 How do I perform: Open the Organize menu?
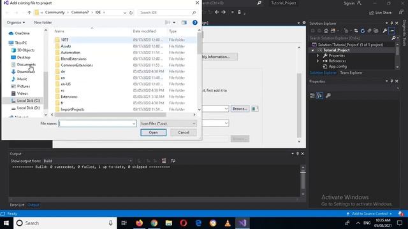[x=16, y=23]
